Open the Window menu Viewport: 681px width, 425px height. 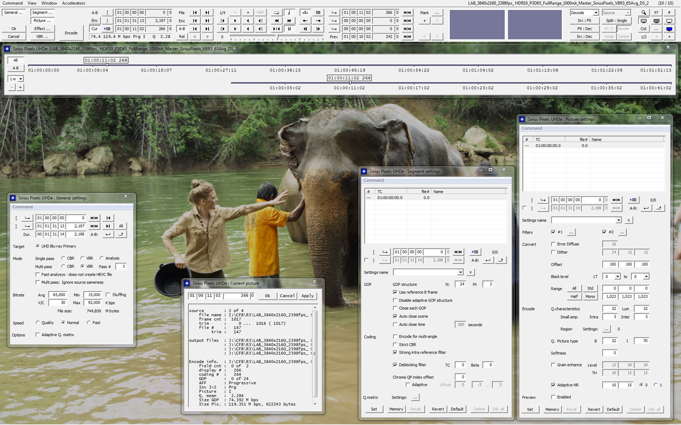point(49,3)
